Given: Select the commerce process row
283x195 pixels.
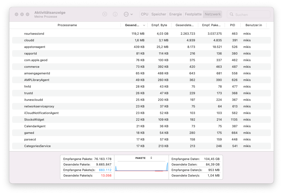Looking at the screenshot, I should (x=141, y=67).
